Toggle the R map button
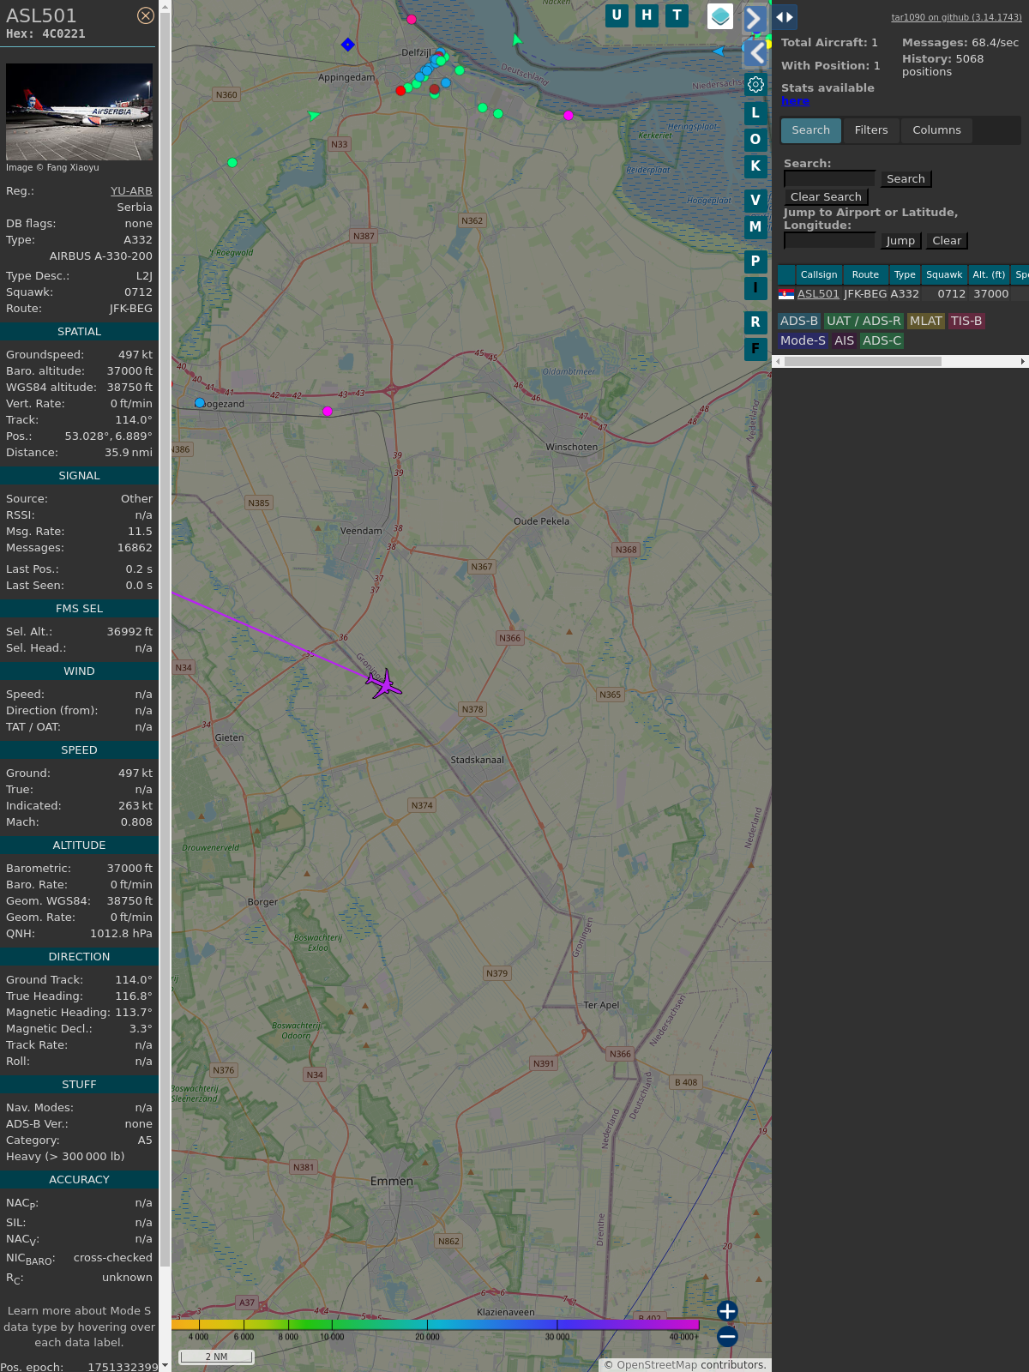The width and height of the screenshot is (1029, 1372). (755, 322)
